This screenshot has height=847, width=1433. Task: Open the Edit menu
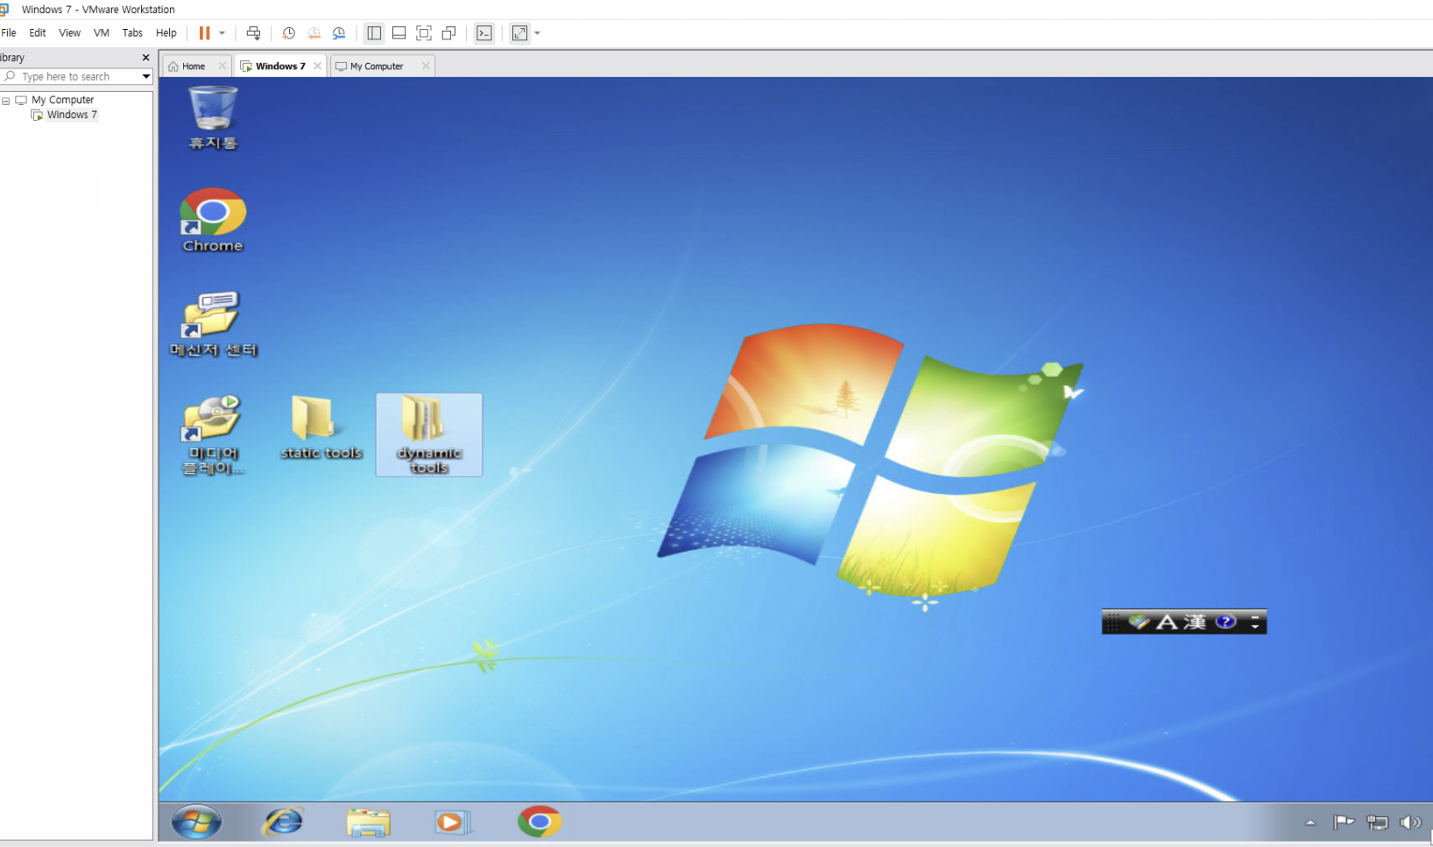tap(38, 33)
